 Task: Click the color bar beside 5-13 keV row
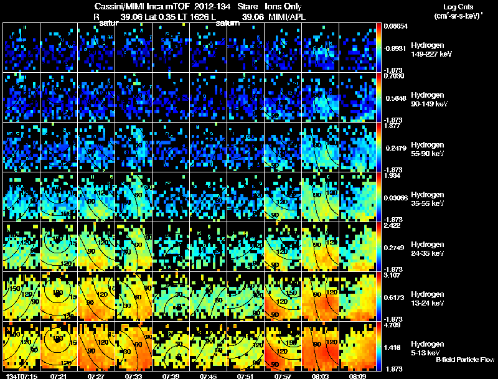click(x=378, y=346)
